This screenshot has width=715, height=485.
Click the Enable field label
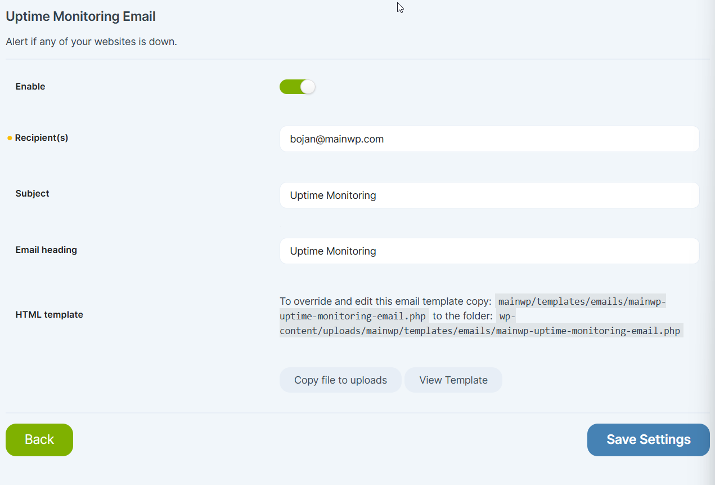click(x=30, y=86)
